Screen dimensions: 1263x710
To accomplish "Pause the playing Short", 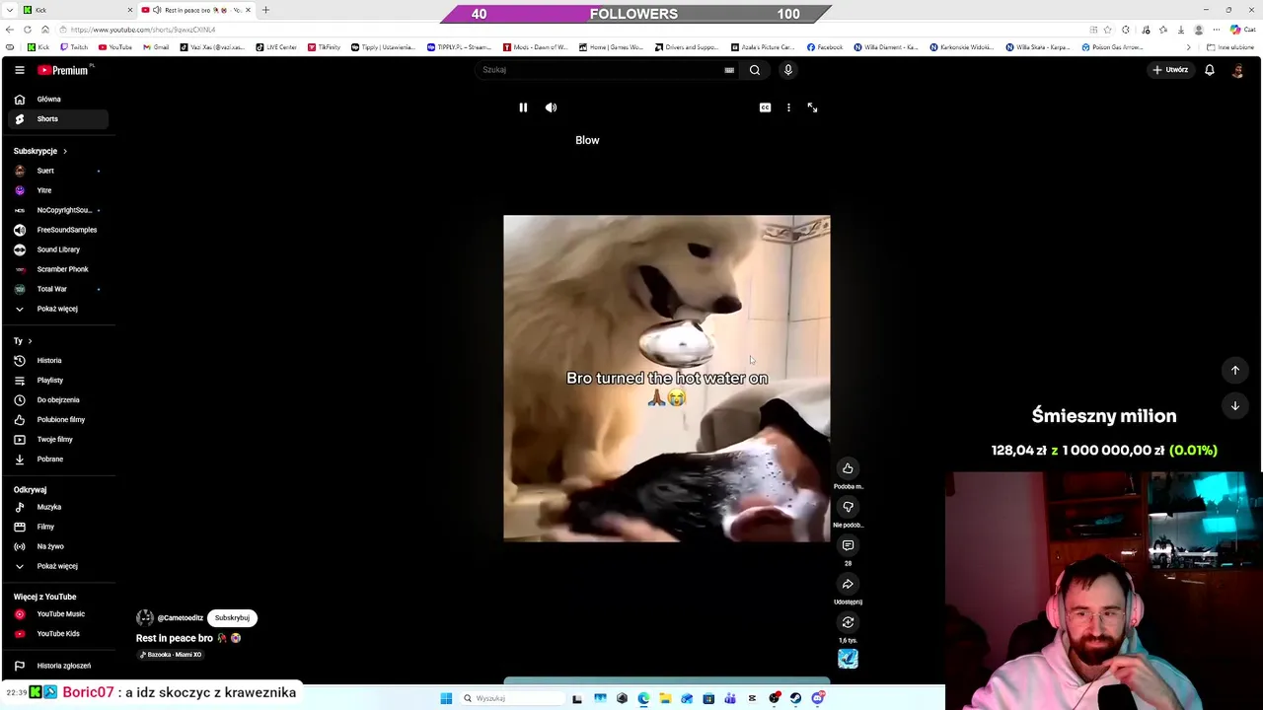I will tap(523, 107).
